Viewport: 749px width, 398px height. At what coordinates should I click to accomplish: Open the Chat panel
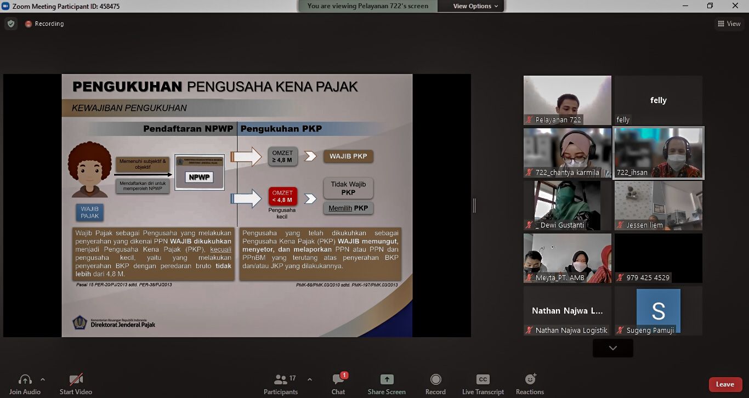click(338, 380)
